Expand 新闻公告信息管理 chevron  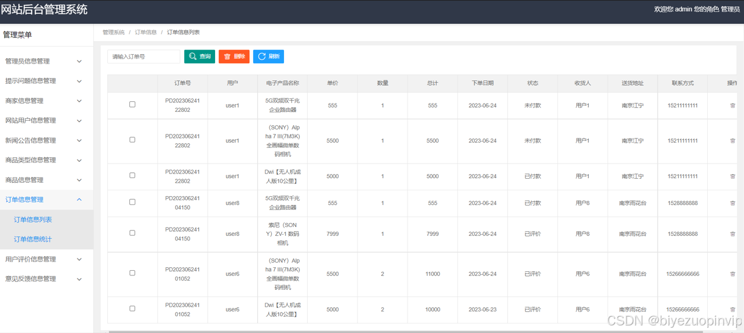pos(79,140)
